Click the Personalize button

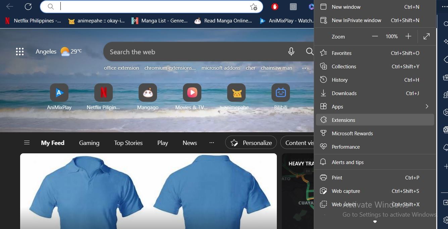click(x=251, y=142)
